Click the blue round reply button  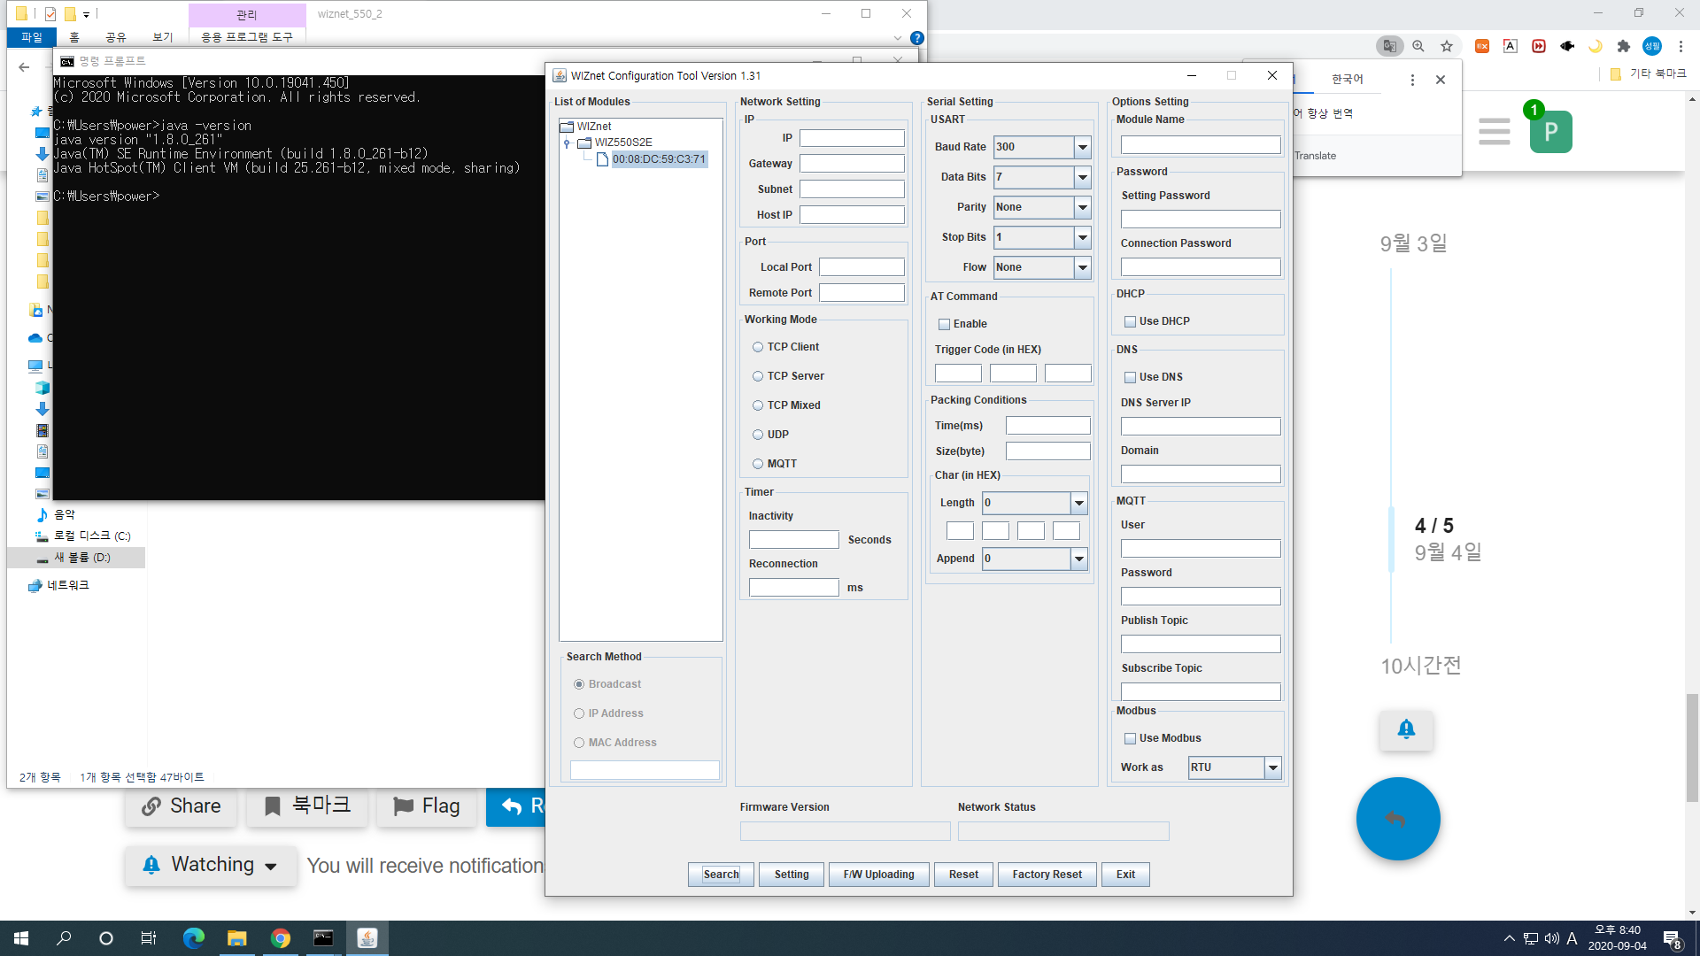click(x=1398, y=819)
